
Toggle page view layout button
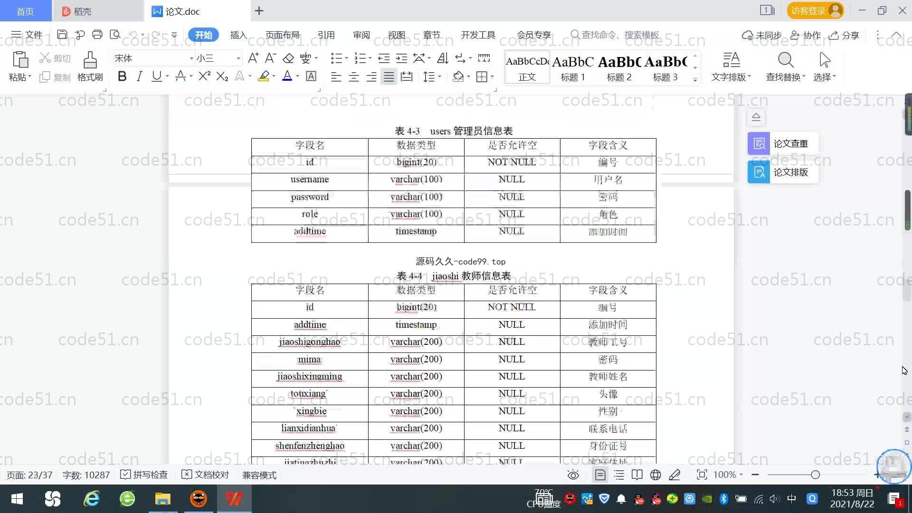coord(600,475)
